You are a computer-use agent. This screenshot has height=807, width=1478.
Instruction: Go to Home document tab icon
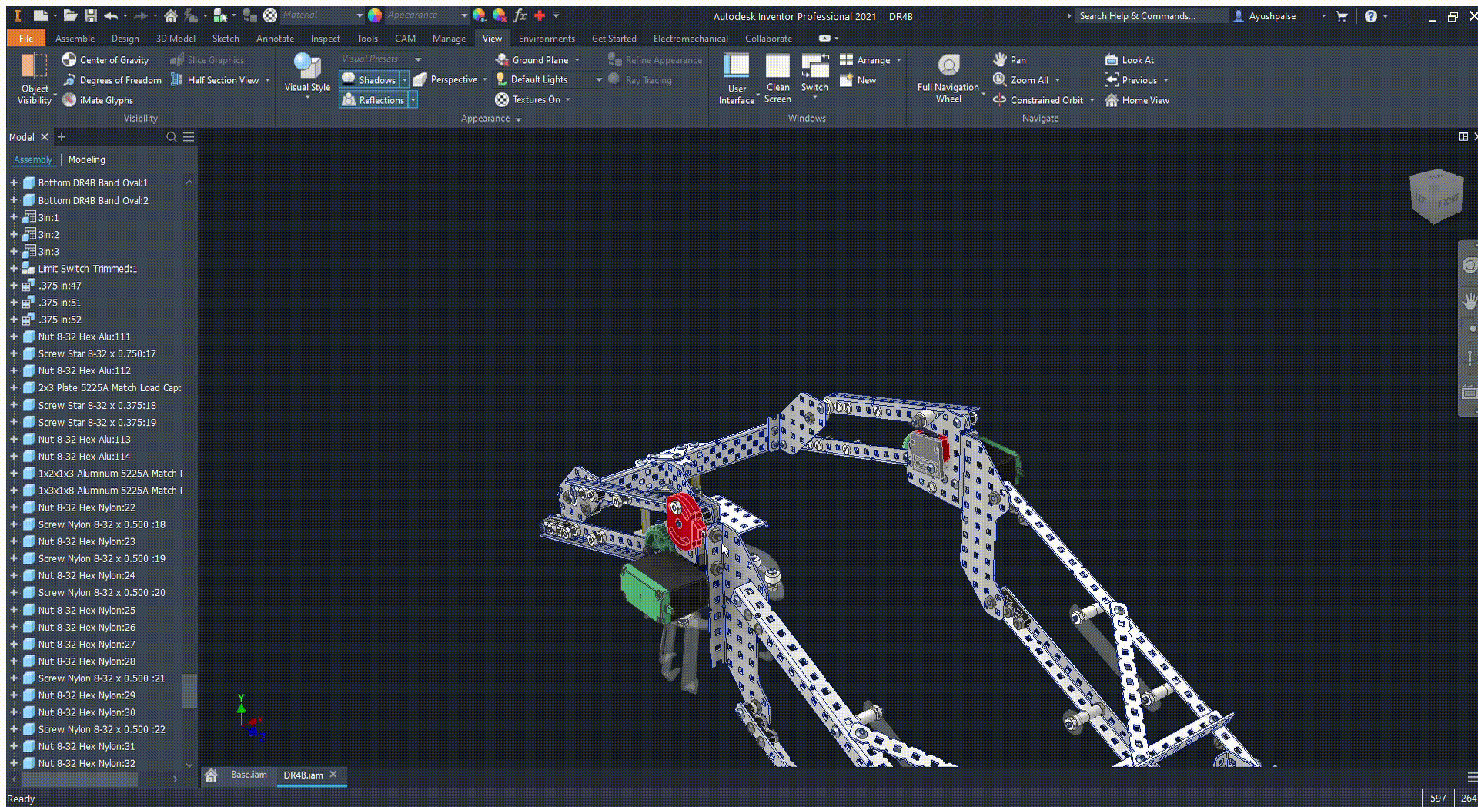pyautogui.click(x=211, y=775)
